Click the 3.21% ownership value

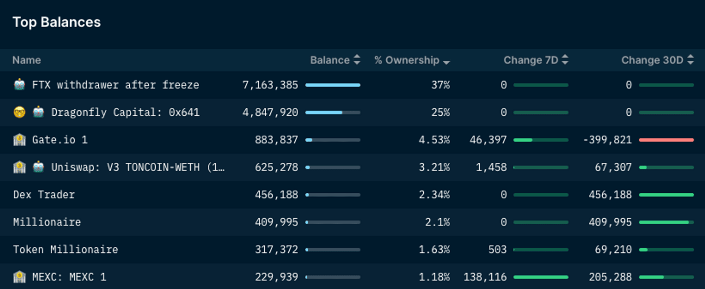pos(434,167)
